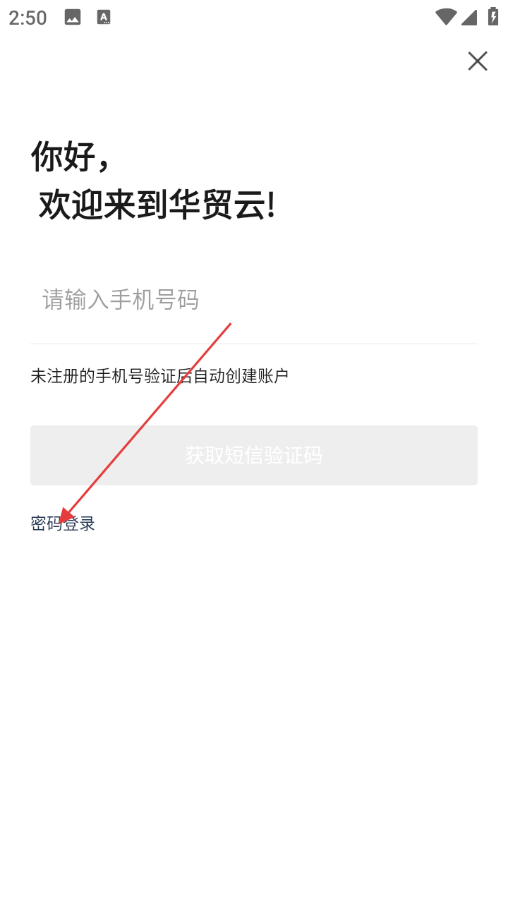The width and height of the screenshot is (508, 903).
Task: Tap the 你好， greeting heading
Action: [71, 156]
